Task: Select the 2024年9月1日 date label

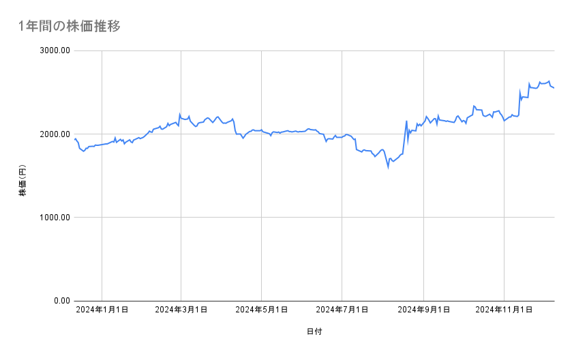Action: tap(423, 310)
